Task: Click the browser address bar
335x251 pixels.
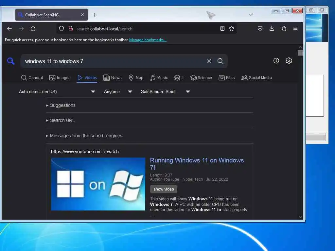Action: pyautogui.click(x=146, y=29)
